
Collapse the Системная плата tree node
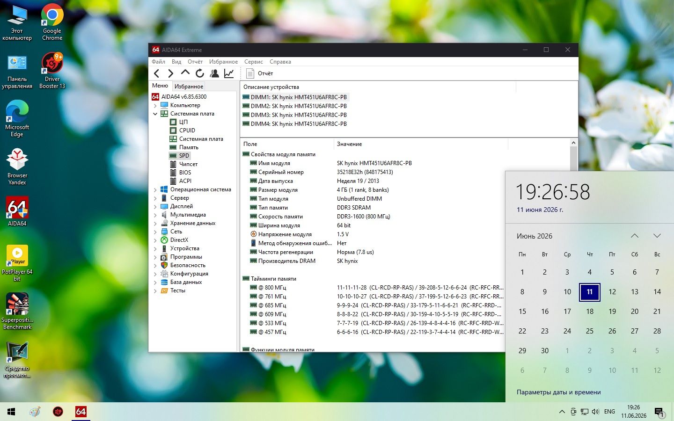(155, 114)
